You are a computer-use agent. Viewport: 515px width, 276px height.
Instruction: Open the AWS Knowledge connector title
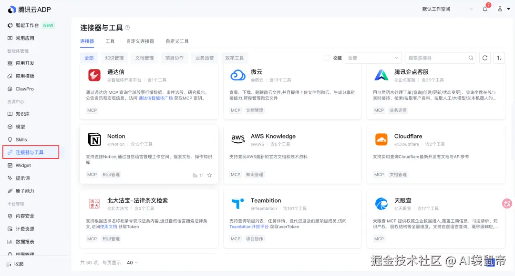[273, 136]
